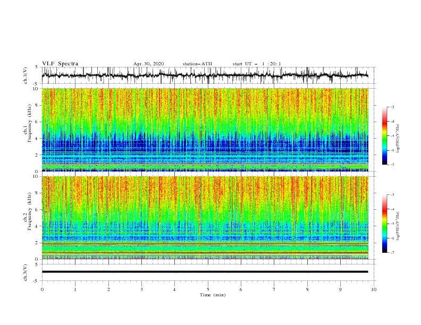Click inside the ch.2 spectrogram panel

click(205, 218)
